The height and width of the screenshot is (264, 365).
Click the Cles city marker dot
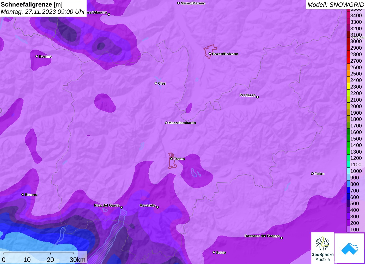click(156, 83)
